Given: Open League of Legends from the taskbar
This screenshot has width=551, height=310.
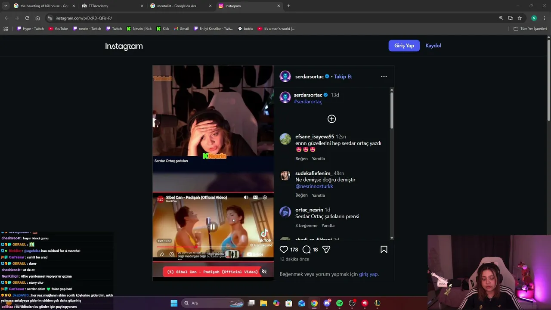Looking at the screenshot, I should click(378, 303).
